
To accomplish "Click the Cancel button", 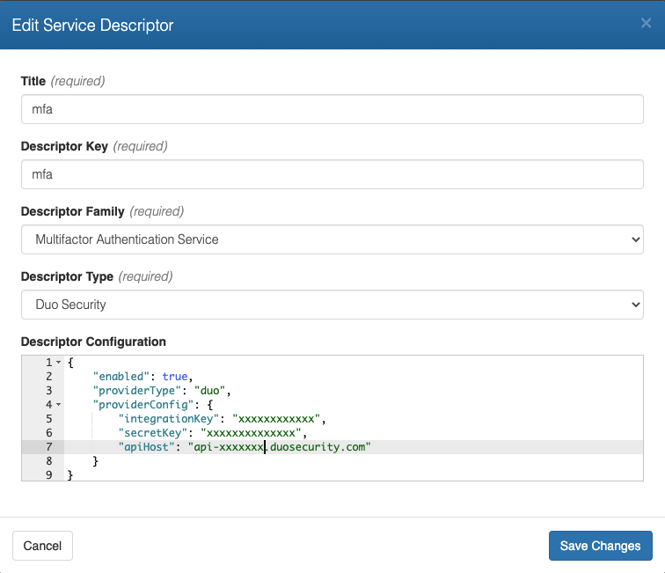I will point(42,546).
